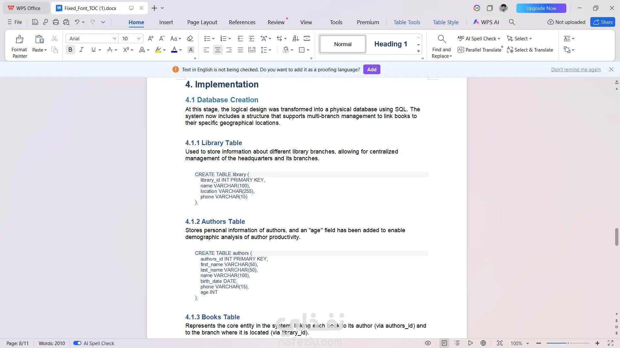Toggle AI Spell Check switch in status bar
This screenshot has width=620, height=348.
point(77,343)
